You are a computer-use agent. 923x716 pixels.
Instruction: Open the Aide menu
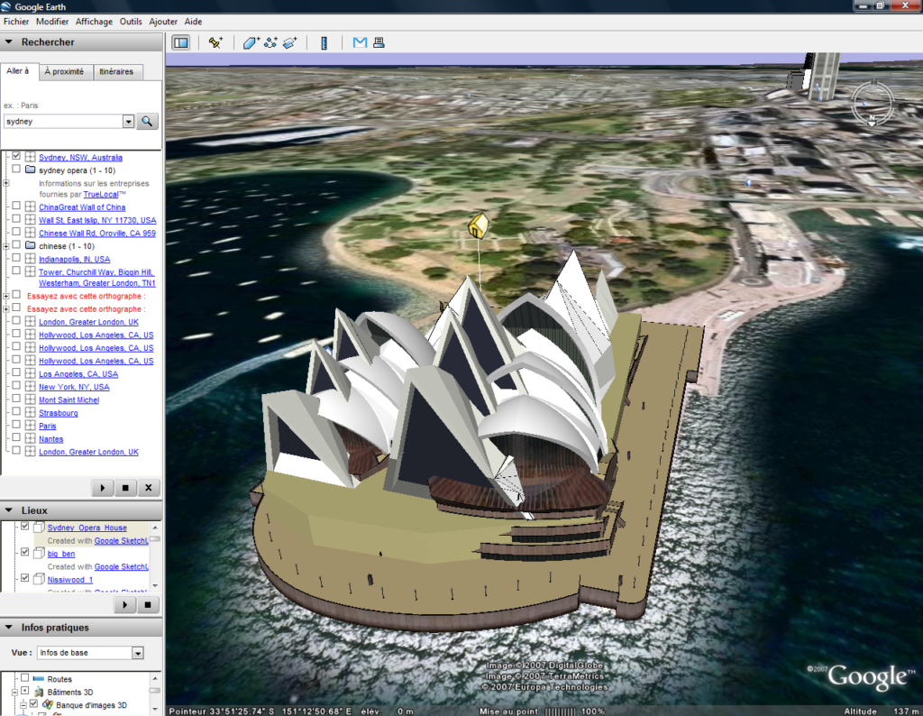coord(193,22)
